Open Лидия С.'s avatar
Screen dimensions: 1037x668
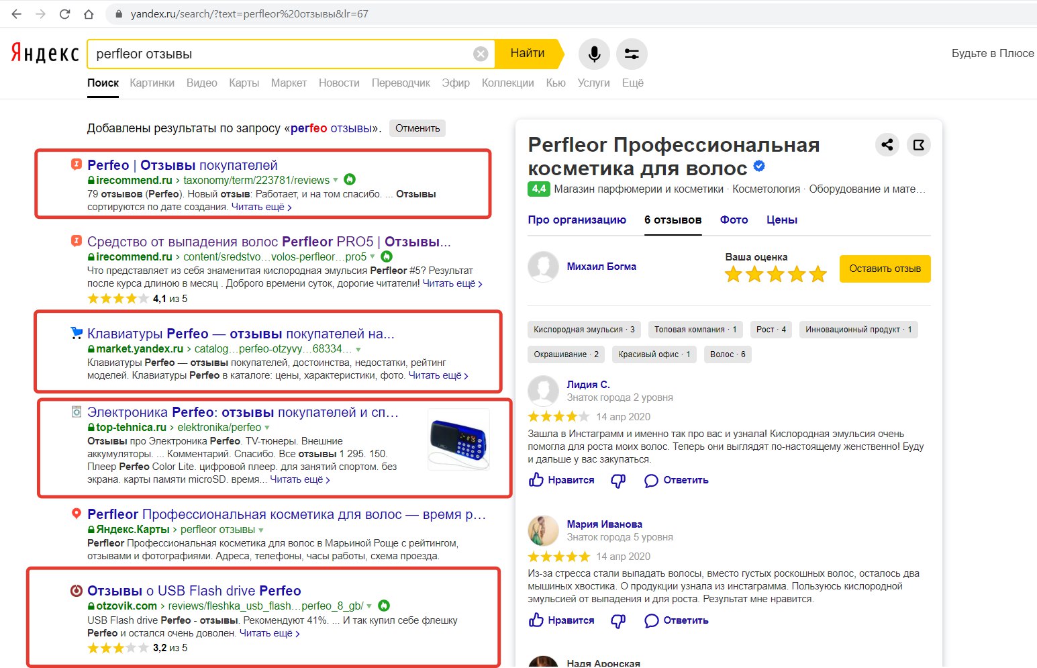[x=543, y=391]
